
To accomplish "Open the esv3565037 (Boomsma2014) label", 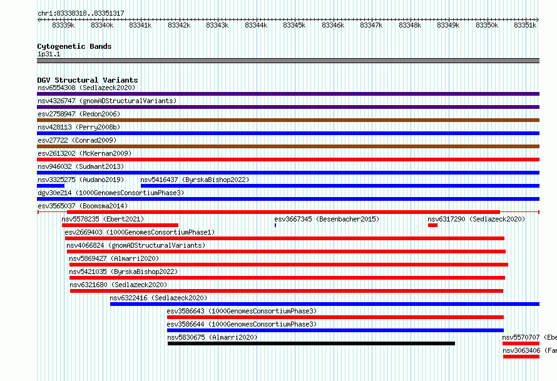I will pyautogui.click(x=83, y=206).
